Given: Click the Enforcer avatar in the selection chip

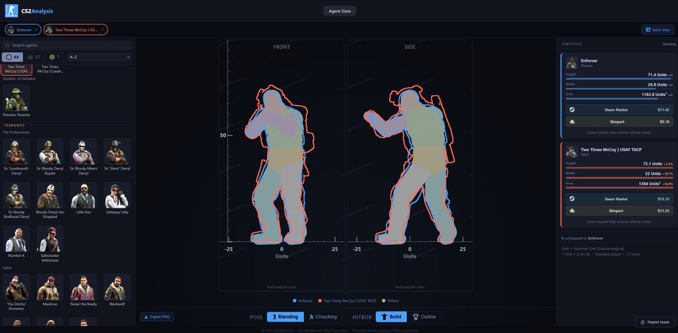Looking at the screenshot, I should point(12,30).
